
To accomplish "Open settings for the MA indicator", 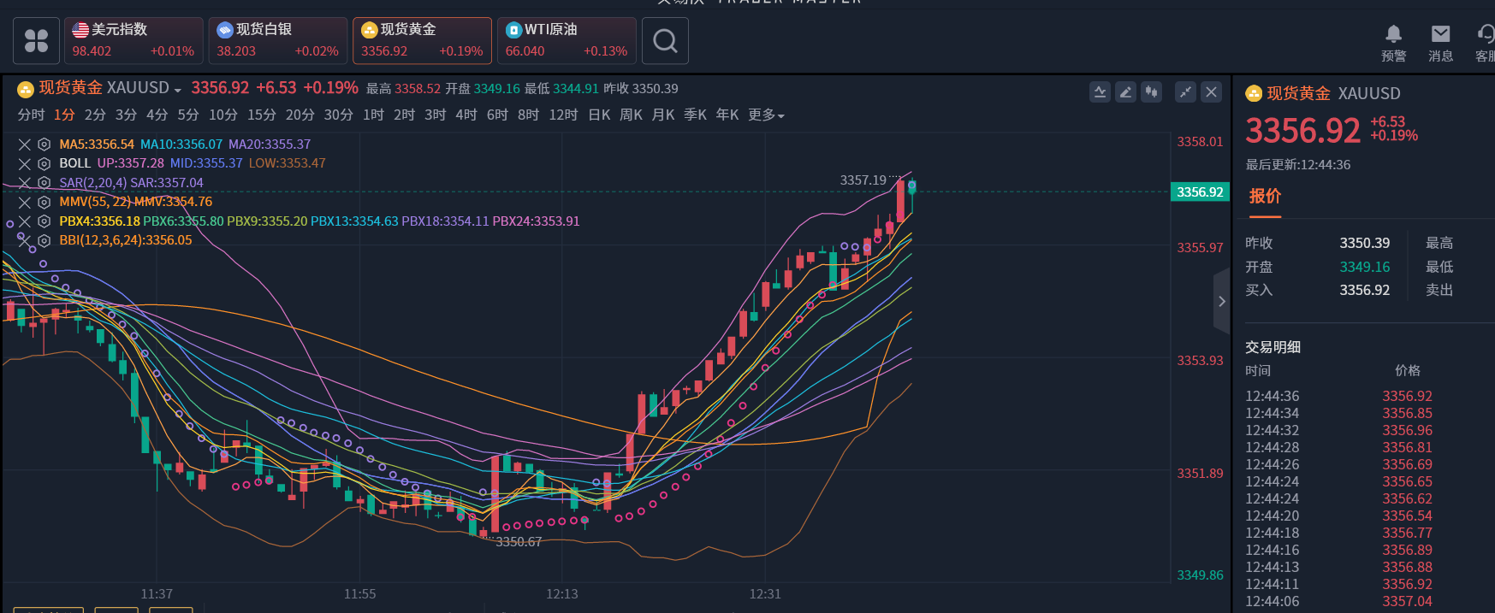I will tap(44, 144).
